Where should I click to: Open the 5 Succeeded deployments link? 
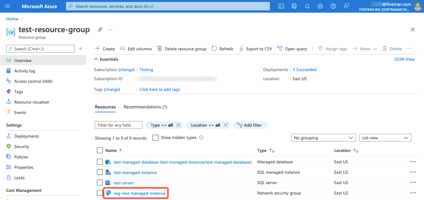click(x=304, y=69)
